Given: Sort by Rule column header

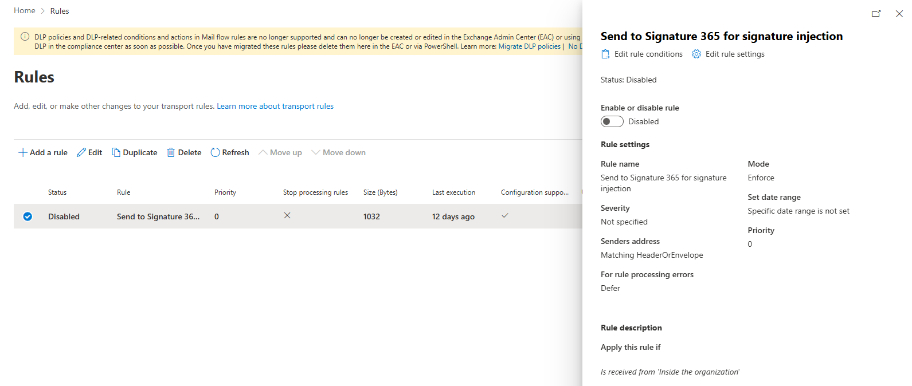Looking at the screenshot, I should (124, 192).
